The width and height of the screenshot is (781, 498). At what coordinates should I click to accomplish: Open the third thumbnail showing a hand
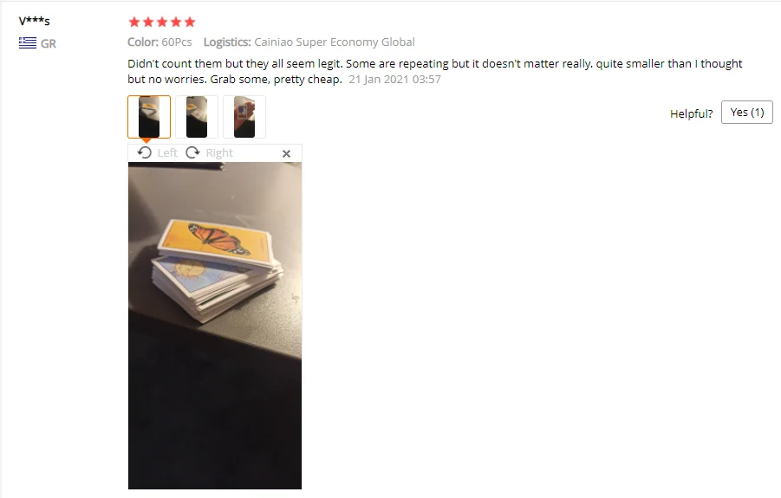(244, 117)
